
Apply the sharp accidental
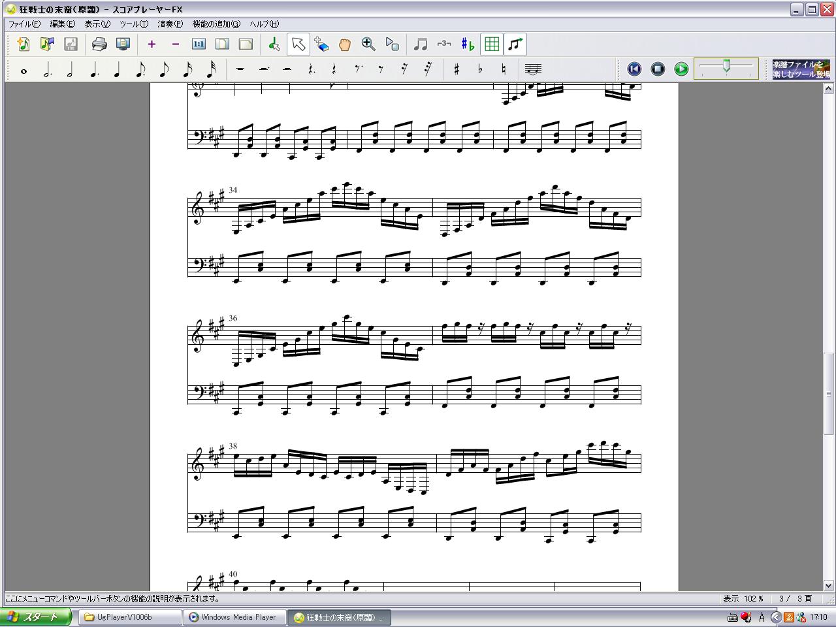coord(457,70)
